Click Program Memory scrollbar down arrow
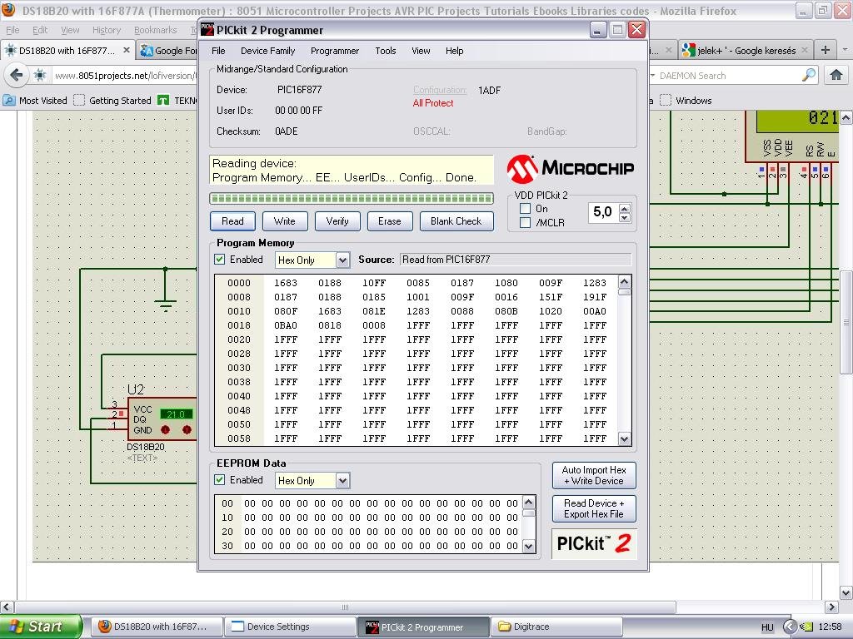 625,438
